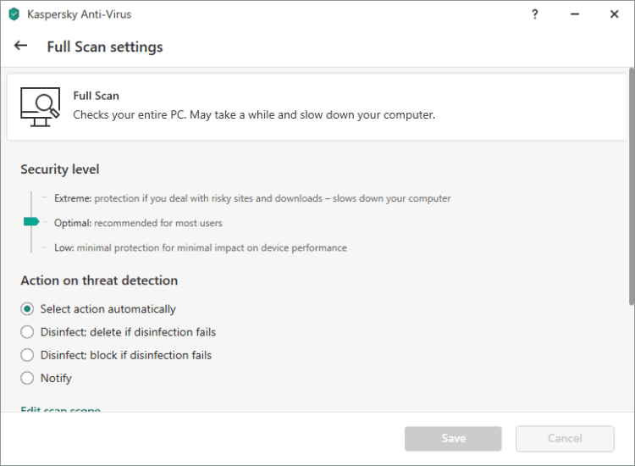The height and width of the screenshot is (466, 635).
Task: Open help via the question mark icon
Action: click(535, 14)
